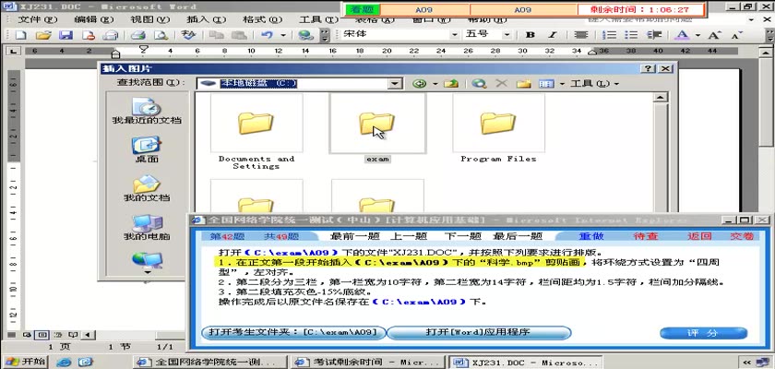
Task: Switch to 考试剩余时间 taskbar window
Action: click(x=367, y=363)
